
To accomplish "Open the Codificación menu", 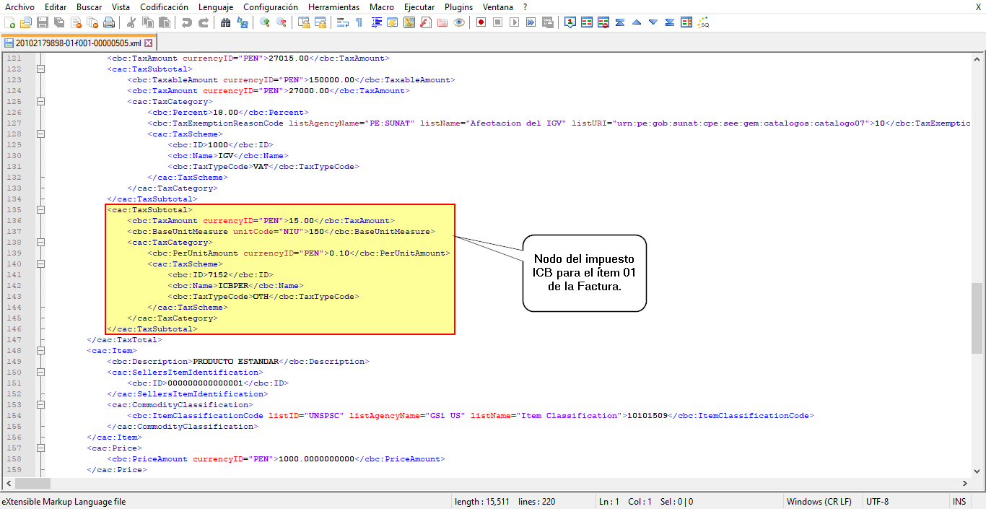I will [165, 6].
